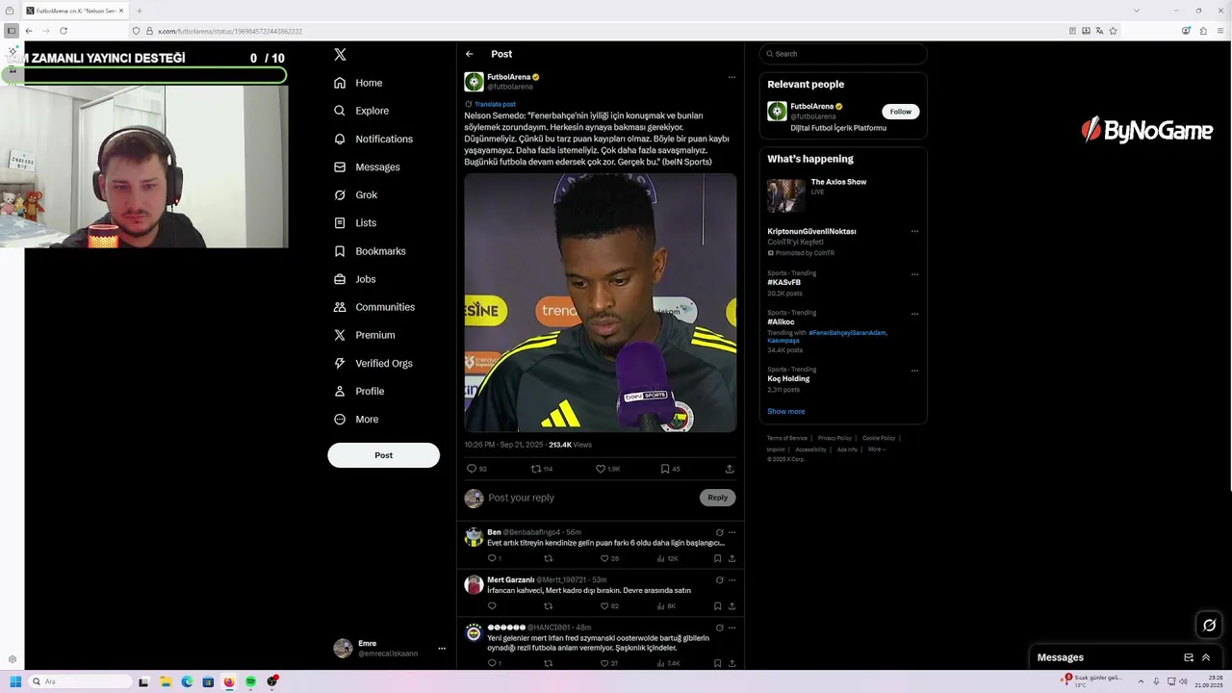Screen dimensions: 1232x693
Task: Bookmark page with star icon
Action: click(x=1114, y=31)
